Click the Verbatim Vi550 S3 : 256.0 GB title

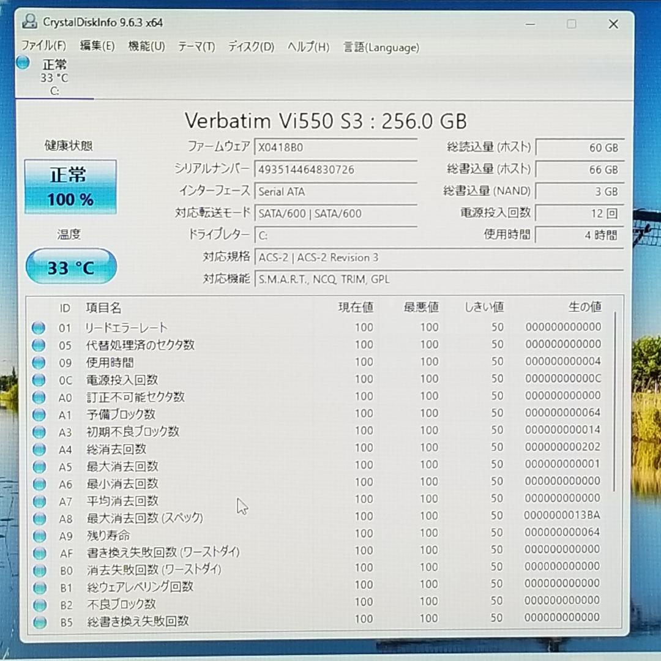click(x=326, y=121)
